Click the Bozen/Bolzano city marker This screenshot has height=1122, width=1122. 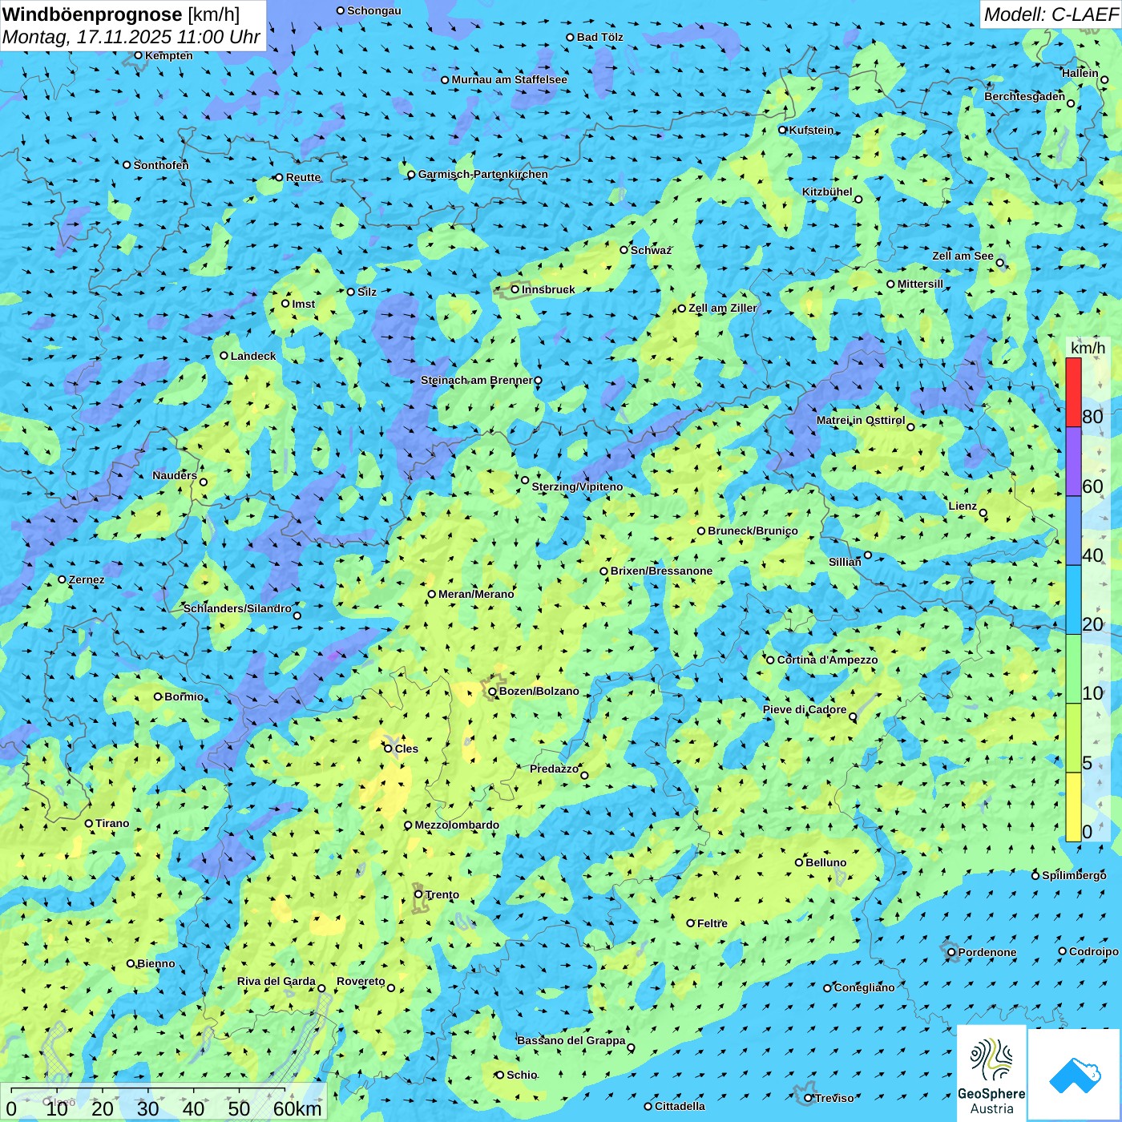[492, 691]
